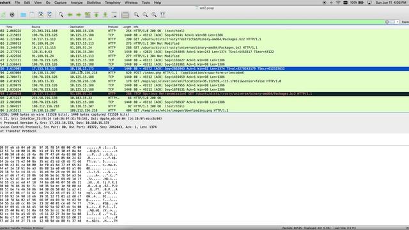
Task: Sort packets by the Protocol column
Action: tap(113, 27)
